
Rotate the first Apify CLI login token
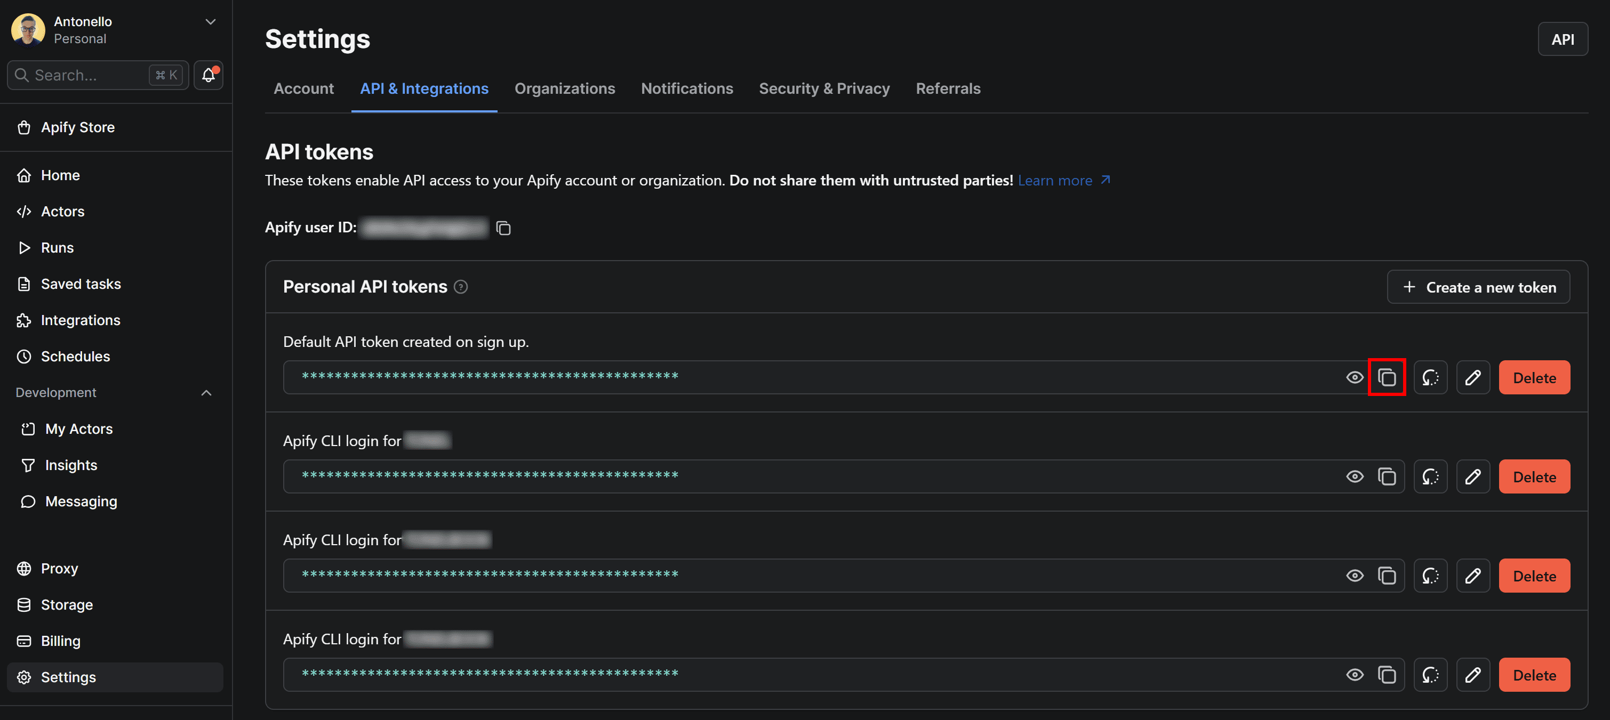1431,476
